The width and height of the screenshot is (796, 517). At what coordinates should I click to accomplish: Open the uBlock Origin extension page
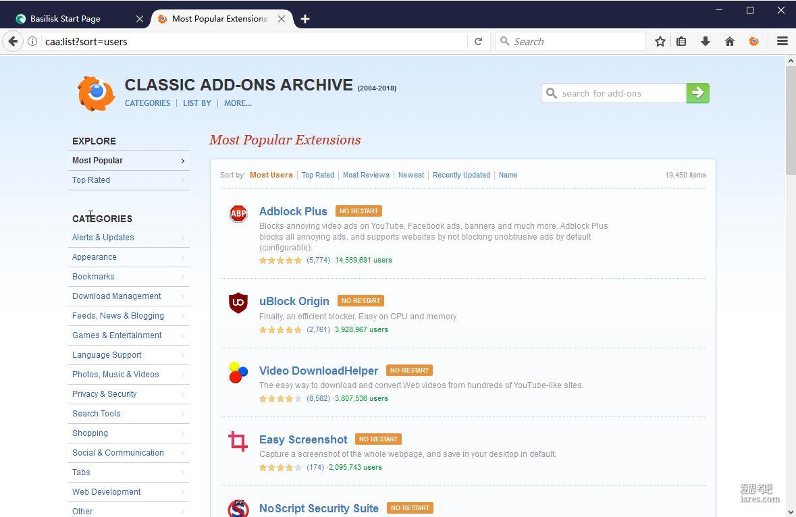(294, 302)
